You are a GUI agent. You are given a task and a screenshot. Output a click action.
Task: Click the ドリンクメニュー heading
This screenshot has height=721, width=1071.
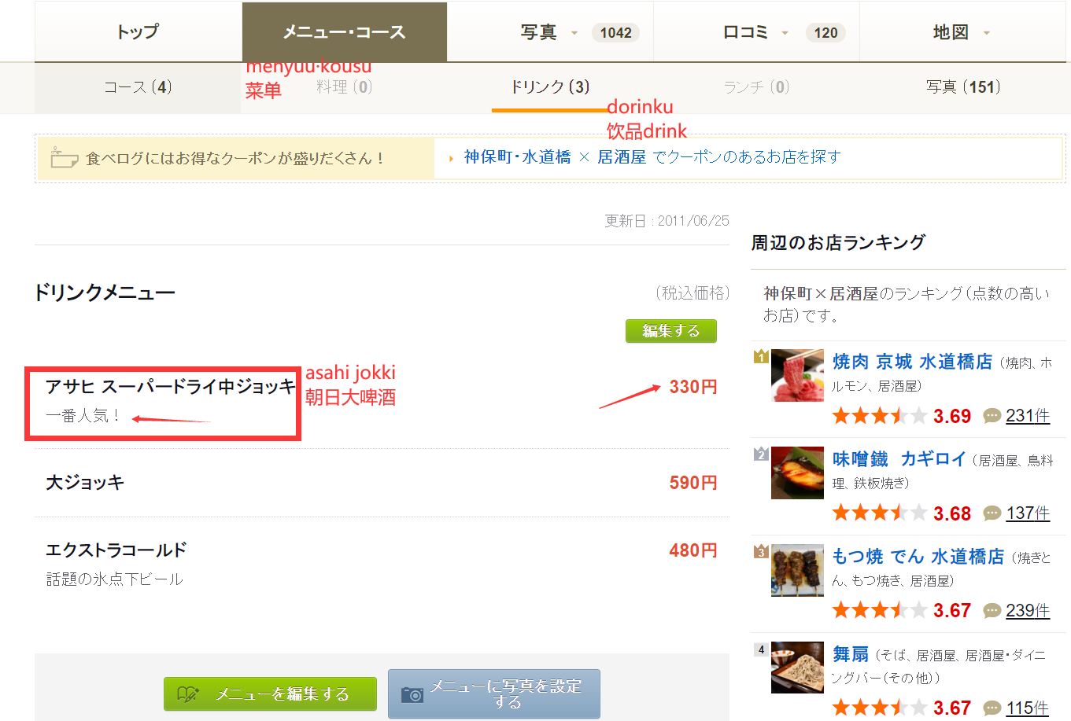[105, 292]
